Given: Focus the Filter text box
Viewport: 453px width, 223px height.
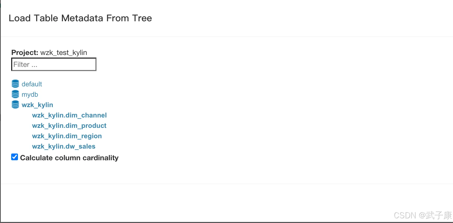Looking at the screenshot, I should (x=54, y=64).
